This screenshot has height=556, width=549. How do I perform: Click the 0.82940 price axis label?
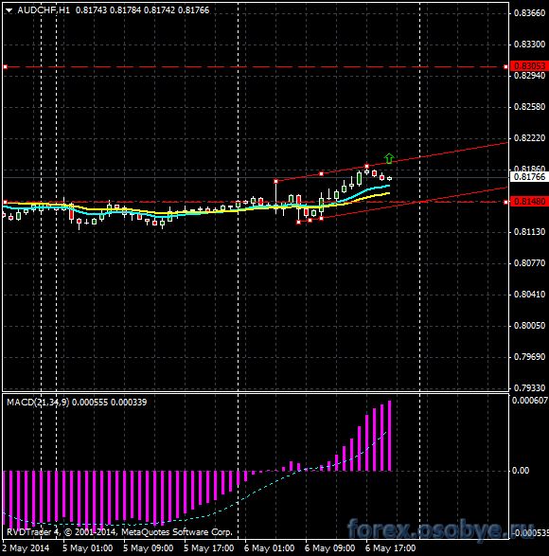point(529,76)
